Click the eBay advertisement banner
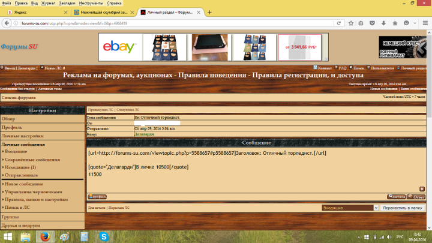 [x=121, y=47]
